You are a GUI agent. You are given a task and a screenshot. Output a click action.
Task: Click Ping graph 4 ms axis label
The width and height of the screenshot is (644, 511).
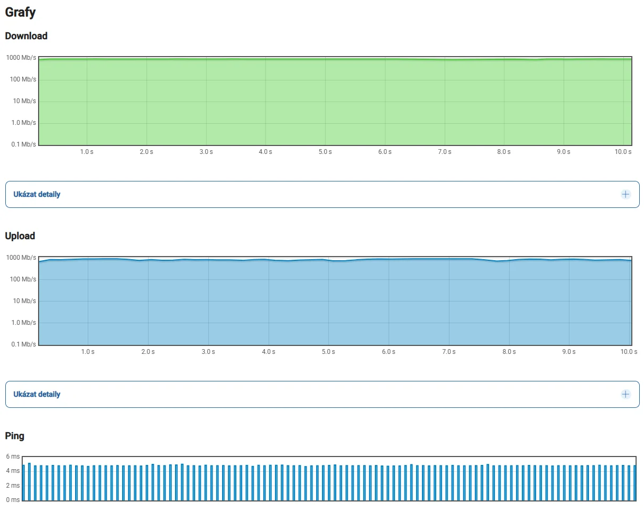pyautogui.click(x=13, y=471)
